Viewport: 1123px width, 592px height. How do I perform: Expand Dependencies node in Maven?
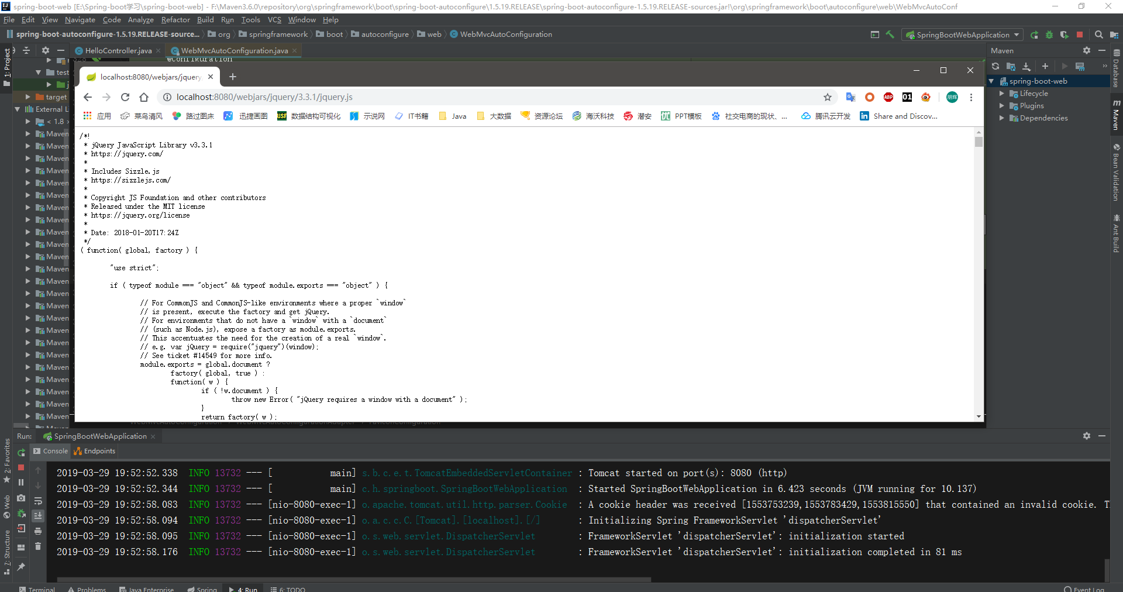(1002, 118)
